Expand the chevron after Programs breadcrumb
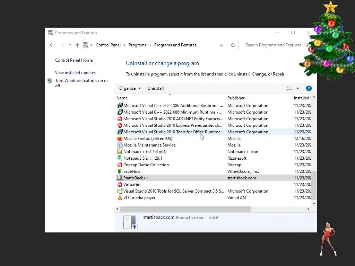The image size is (355, 266). (x=150, y=45)
